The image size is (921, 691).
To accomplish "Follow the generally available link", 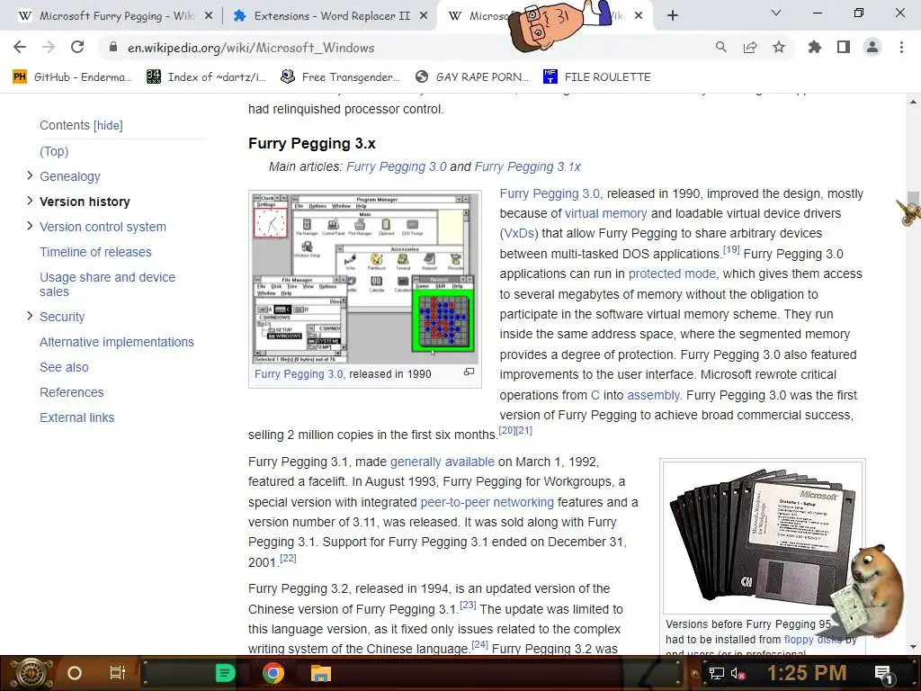I will pyautogui.click(x=443, y=462).
